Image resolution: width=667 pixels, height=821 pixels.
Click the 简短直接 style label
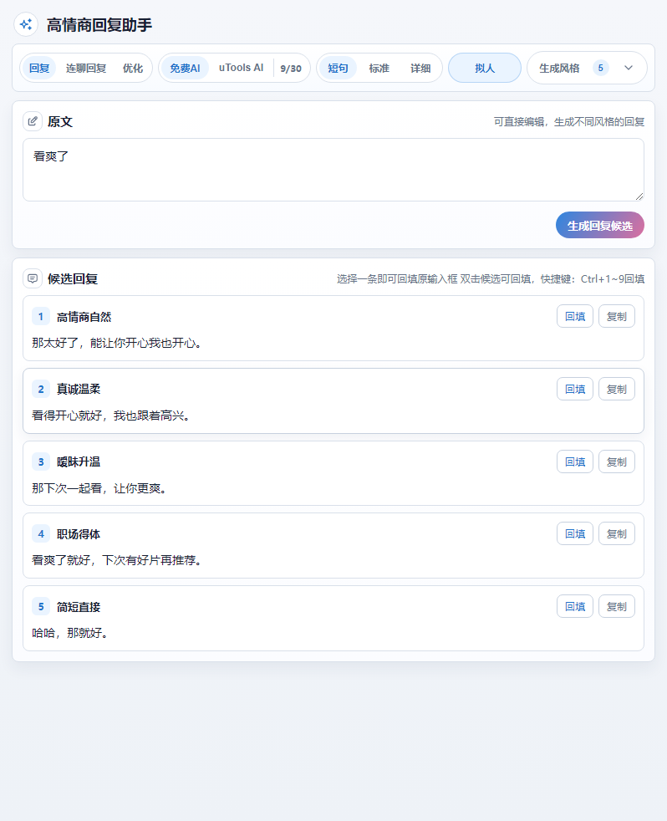click(x=79, y=607)
